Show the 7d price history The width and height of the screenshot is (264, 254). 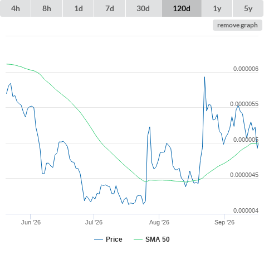110,8
